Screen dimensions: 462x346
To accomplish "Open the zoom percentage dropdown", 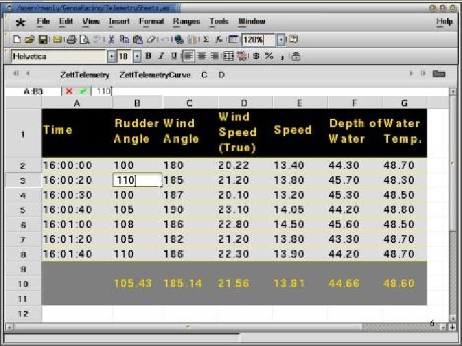I will pyautogui.click(x=282, y=40).
